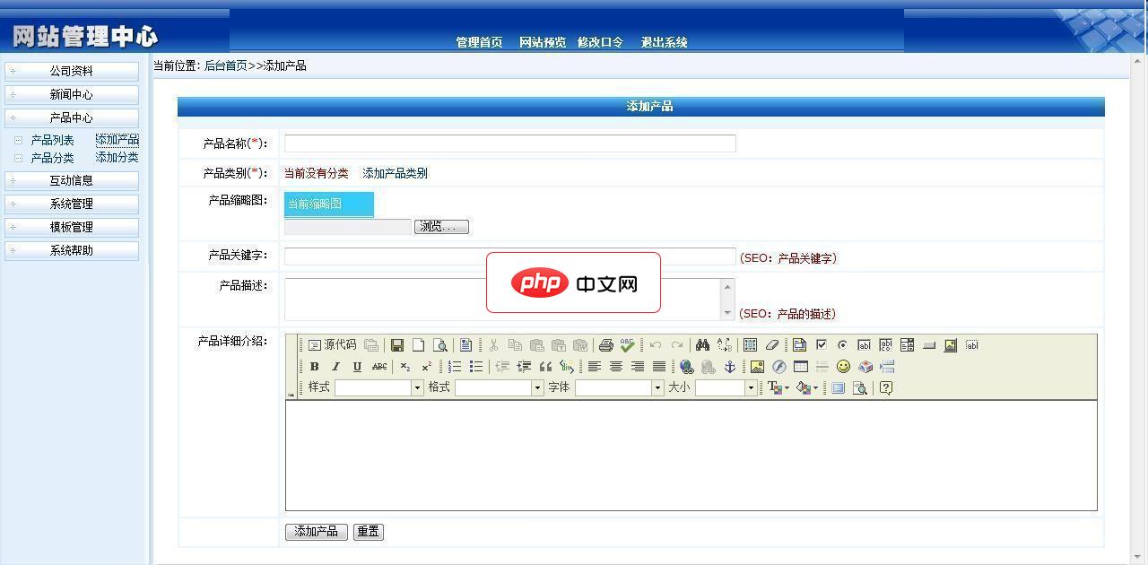
Task: Insert a form button icon
Action: click(x=928, y=345)
